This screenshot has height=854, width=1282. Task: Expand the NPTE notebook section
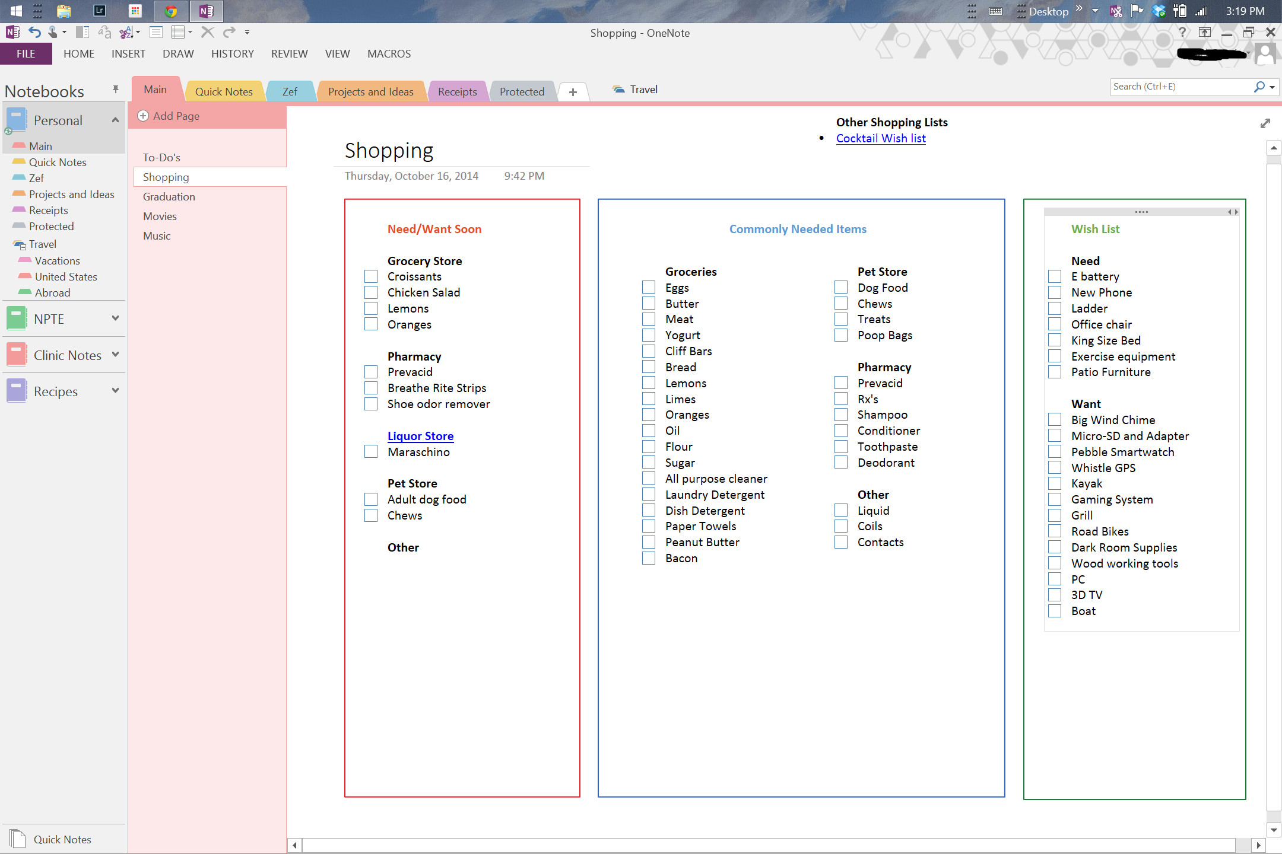(115, 318)
